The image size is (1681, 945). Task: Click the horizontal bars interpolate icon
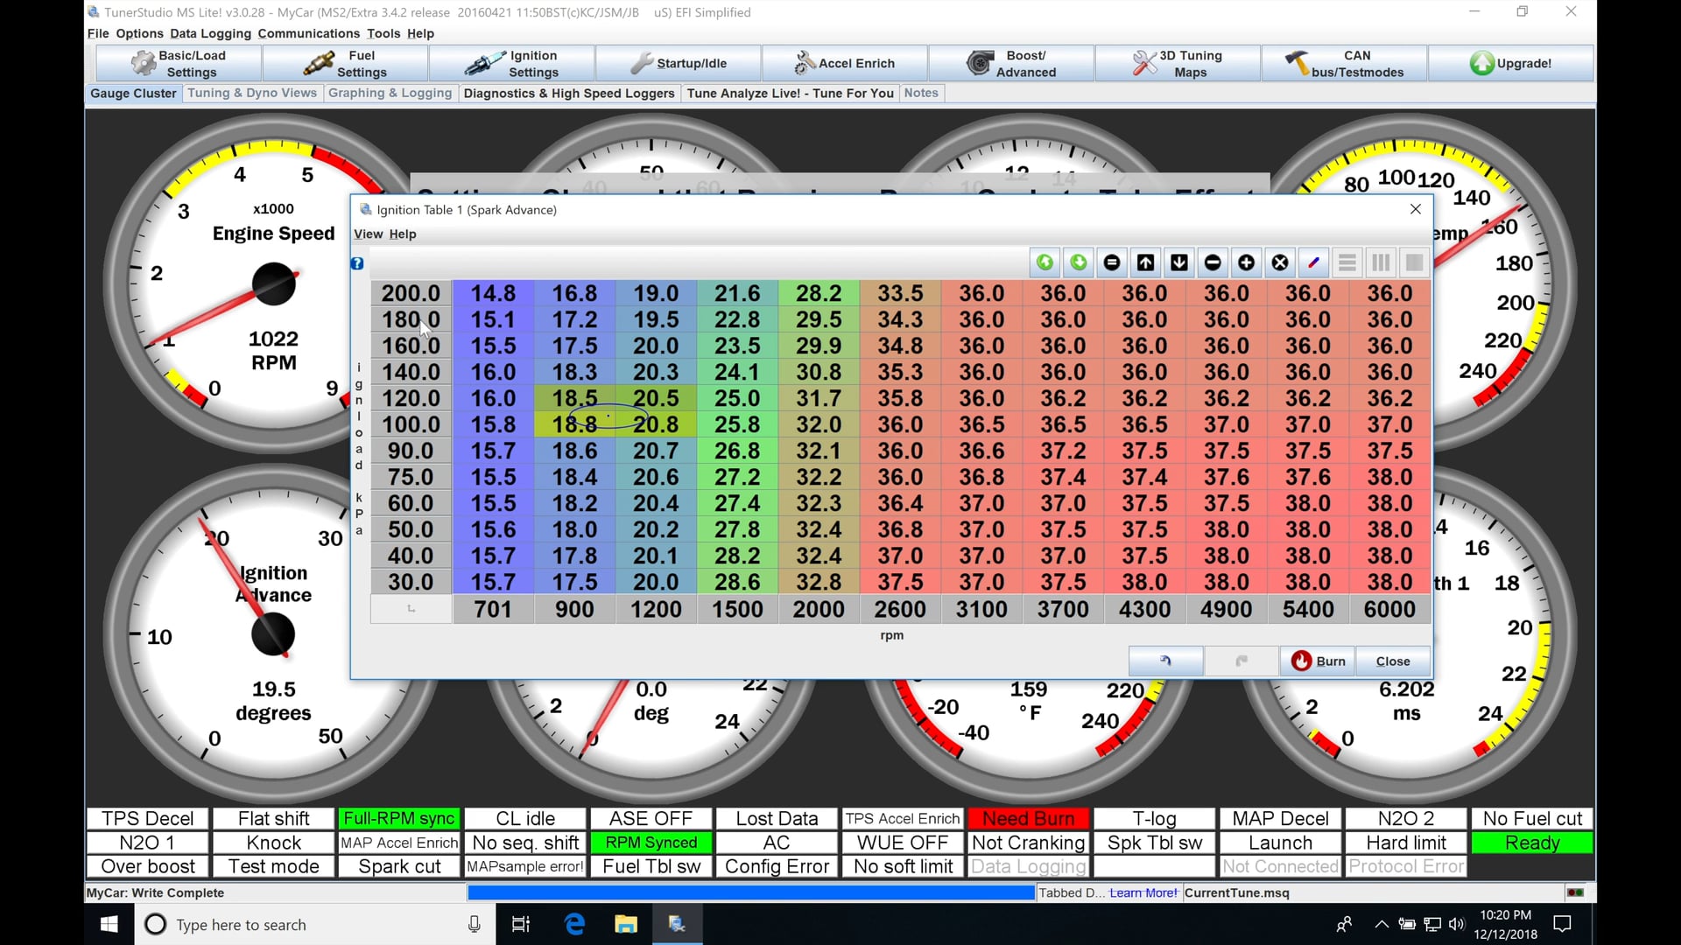pyautogui.click(x=1347, y=262)
